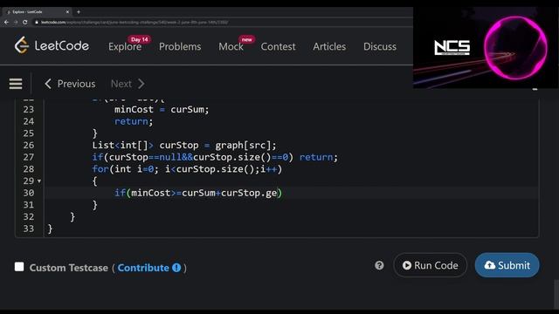559x314 pixels.
Task: Reload the page with refresh icon
Action: [25, 22]
